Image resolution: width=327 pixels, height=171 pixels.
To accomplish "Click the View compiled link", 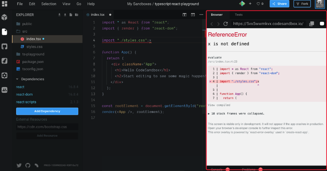I will (219, 105).
